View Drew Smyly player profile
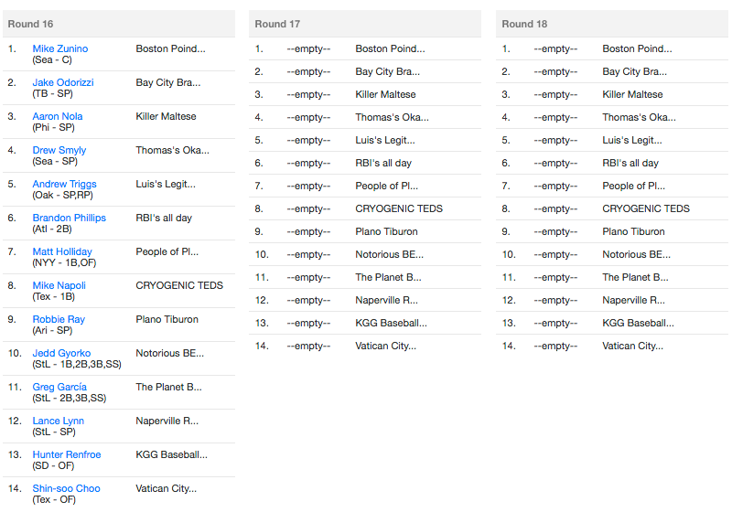This screenshot has height=512, width=732. coord(59,150)
